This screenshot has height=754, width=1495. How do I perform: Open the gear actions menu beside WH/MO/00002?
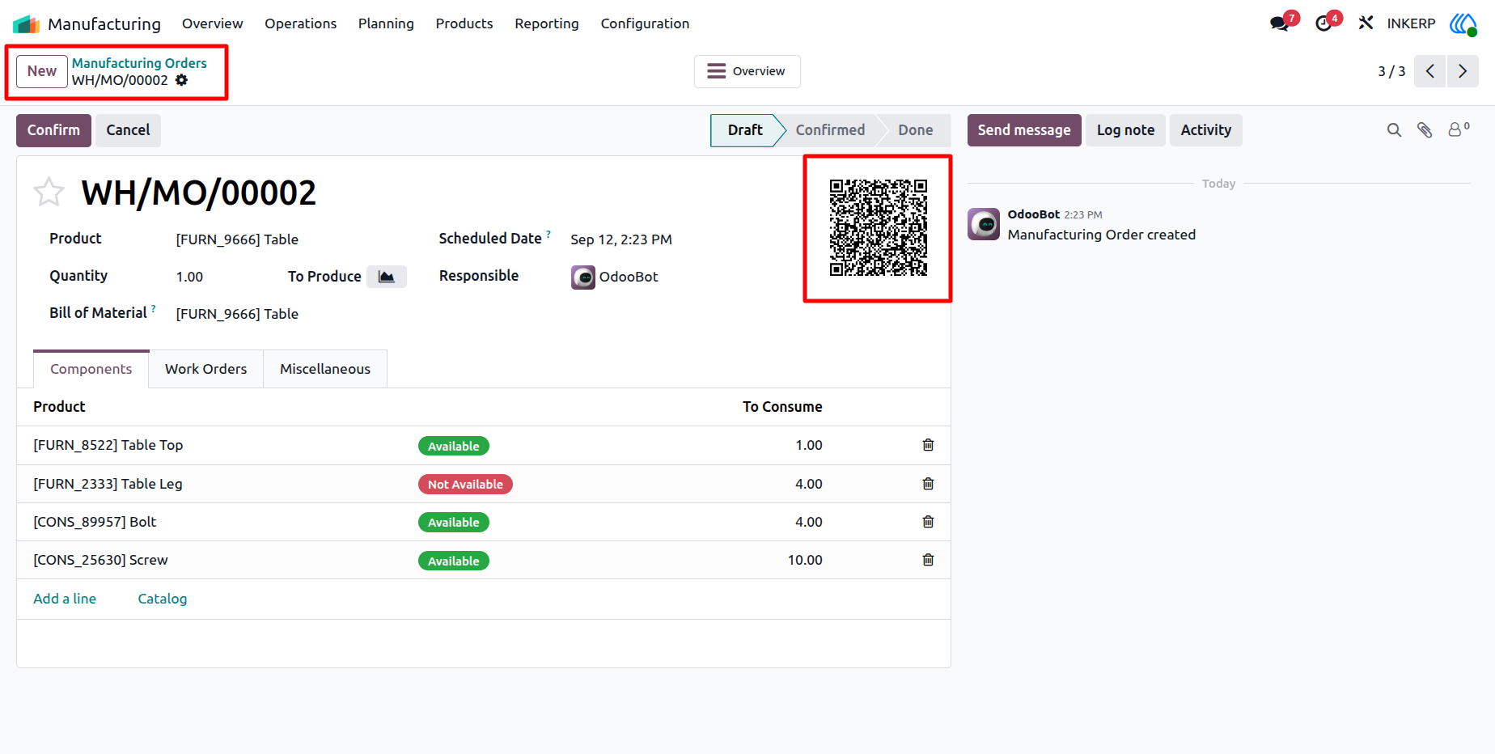pos(182,80)
